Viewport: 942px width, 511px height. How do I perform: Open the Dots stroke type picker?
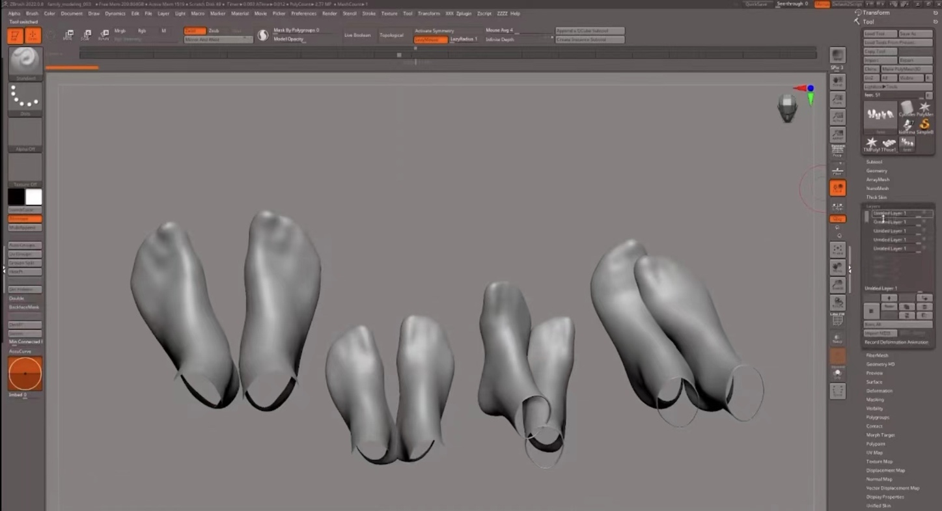click(x=25, y=98)
